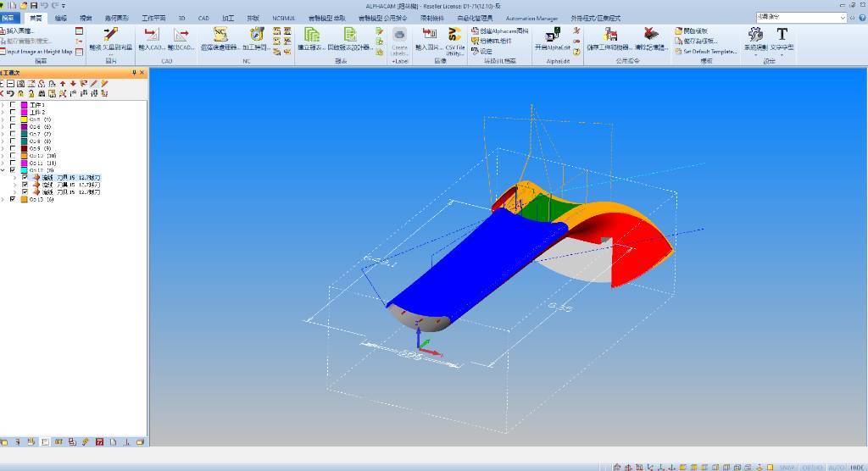Open the command search dropdown at top right
The image size is (868, 471).
[x=842, y=17]
